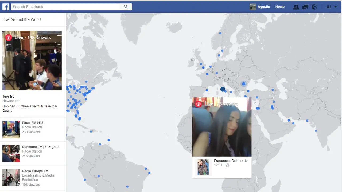Screen dimensions: 342x192
Task: Click the 'Newspaper' category label
Action: pyautogui.click(x=11, y=101)
